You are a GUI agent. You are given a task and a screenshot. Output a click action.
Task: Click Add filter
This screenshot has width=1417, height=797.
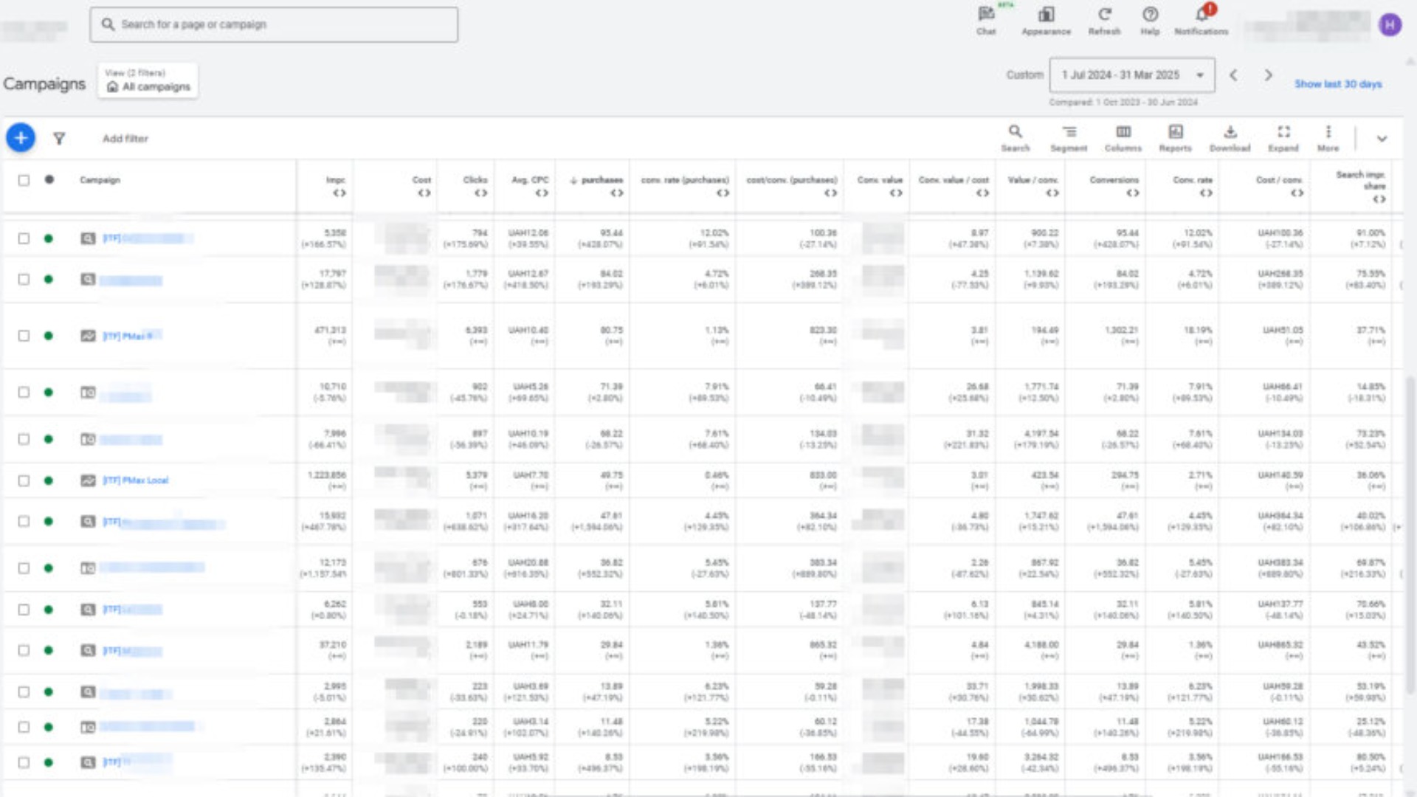[125, 138]
